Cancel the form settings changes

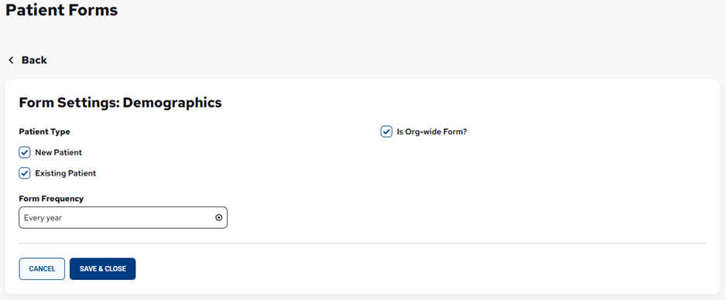42,268
